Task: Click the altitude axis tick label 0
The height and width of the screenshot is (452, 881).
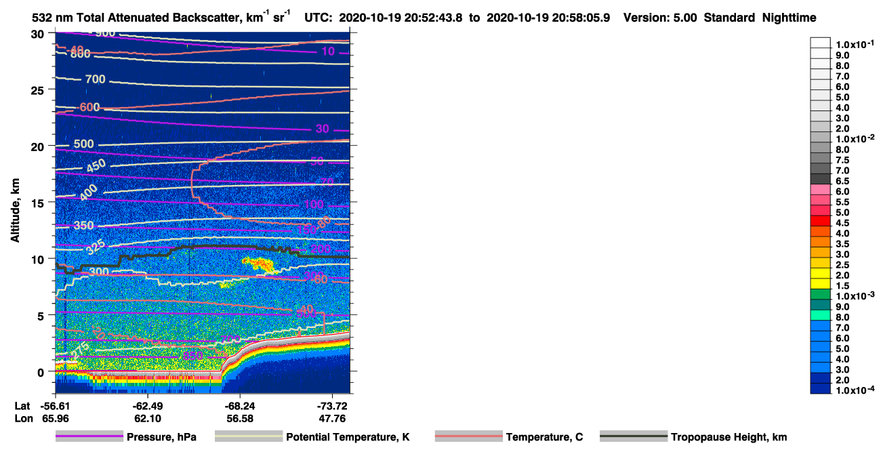Action: pos(42,371)
